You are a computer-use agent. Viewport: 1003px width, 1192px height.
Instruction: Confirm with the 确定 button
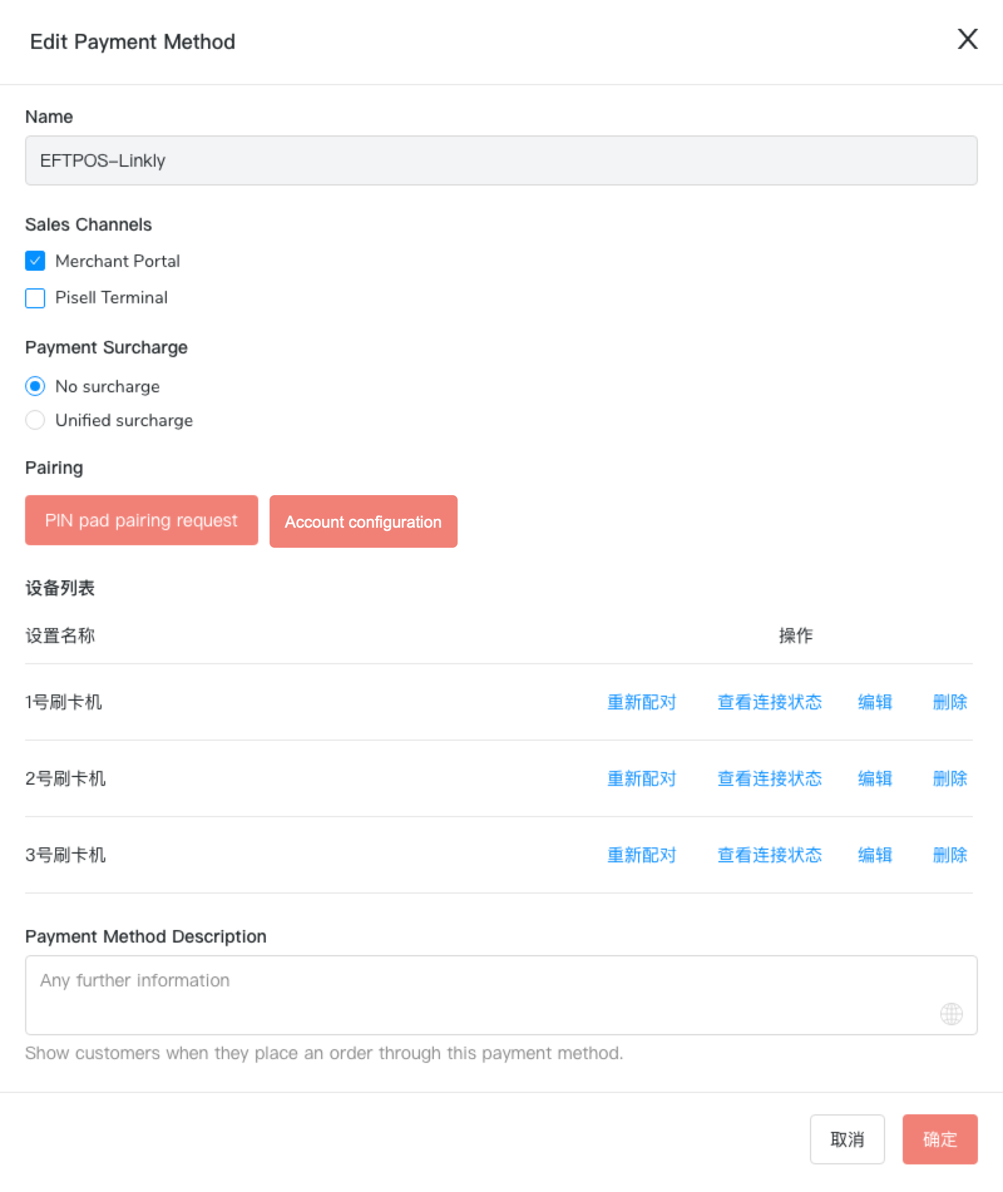point(940,1139)
